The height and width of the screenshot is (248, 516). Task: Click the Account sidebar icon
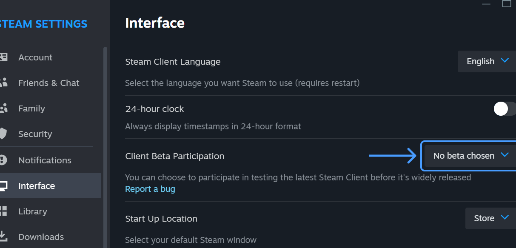pyautogui.click(x=3, y=57)
